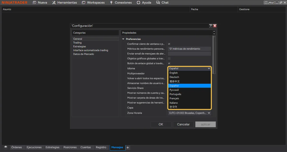Choose Deutsch language option
The image size is (287, 152).
pyautogui.click(x=189, y=77)
